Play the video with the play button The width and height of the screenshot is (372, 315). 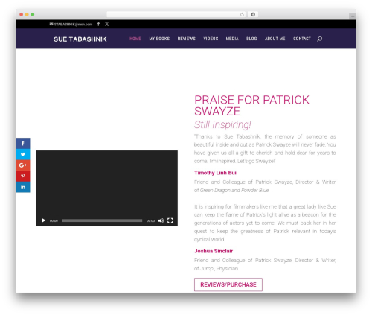43,220
